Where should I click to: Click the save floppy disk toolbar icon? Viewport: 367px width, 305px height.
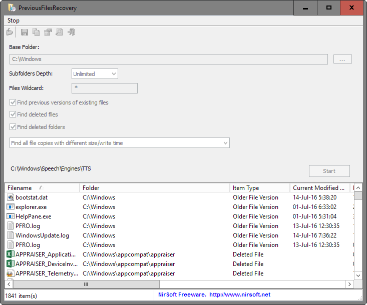pos(25,32)
